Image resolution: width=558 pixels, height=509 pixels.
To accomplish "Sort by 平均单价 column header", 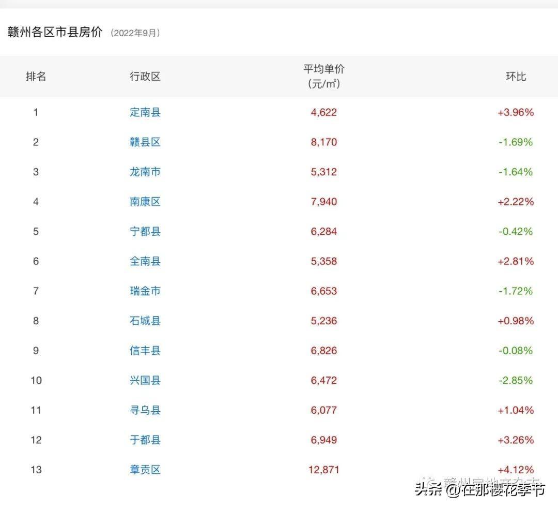I will [324, 76].
